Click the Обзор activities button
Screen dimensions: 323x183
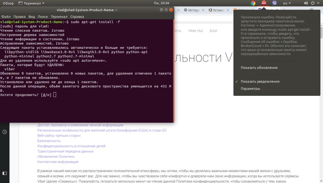tap(8, 3)
